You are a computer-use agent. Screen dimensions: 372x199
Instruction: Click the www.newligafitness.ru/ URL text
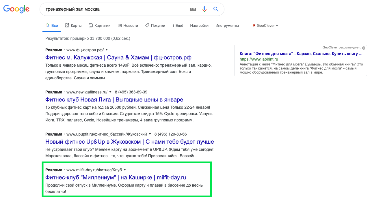[87, 92]
